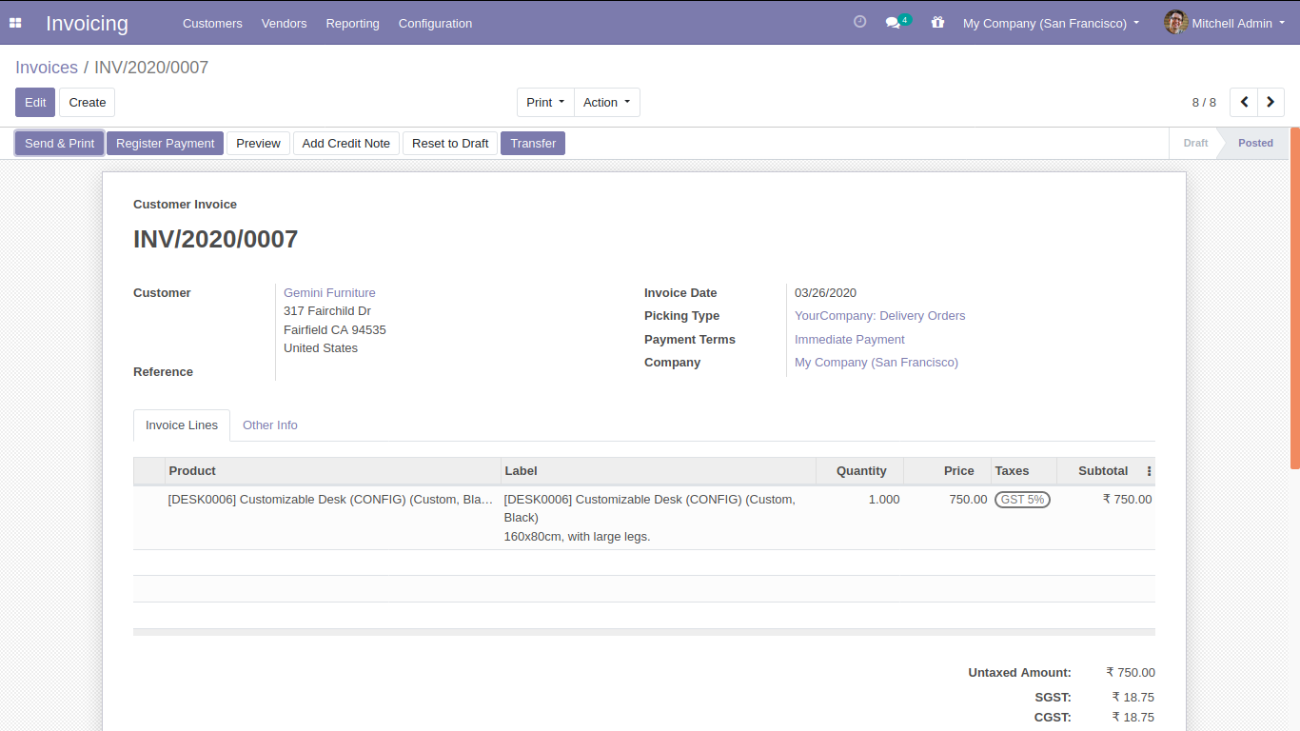Click Mitchell Admin avatar picture
1300x731 pixels.
(x=1175, y=23)
